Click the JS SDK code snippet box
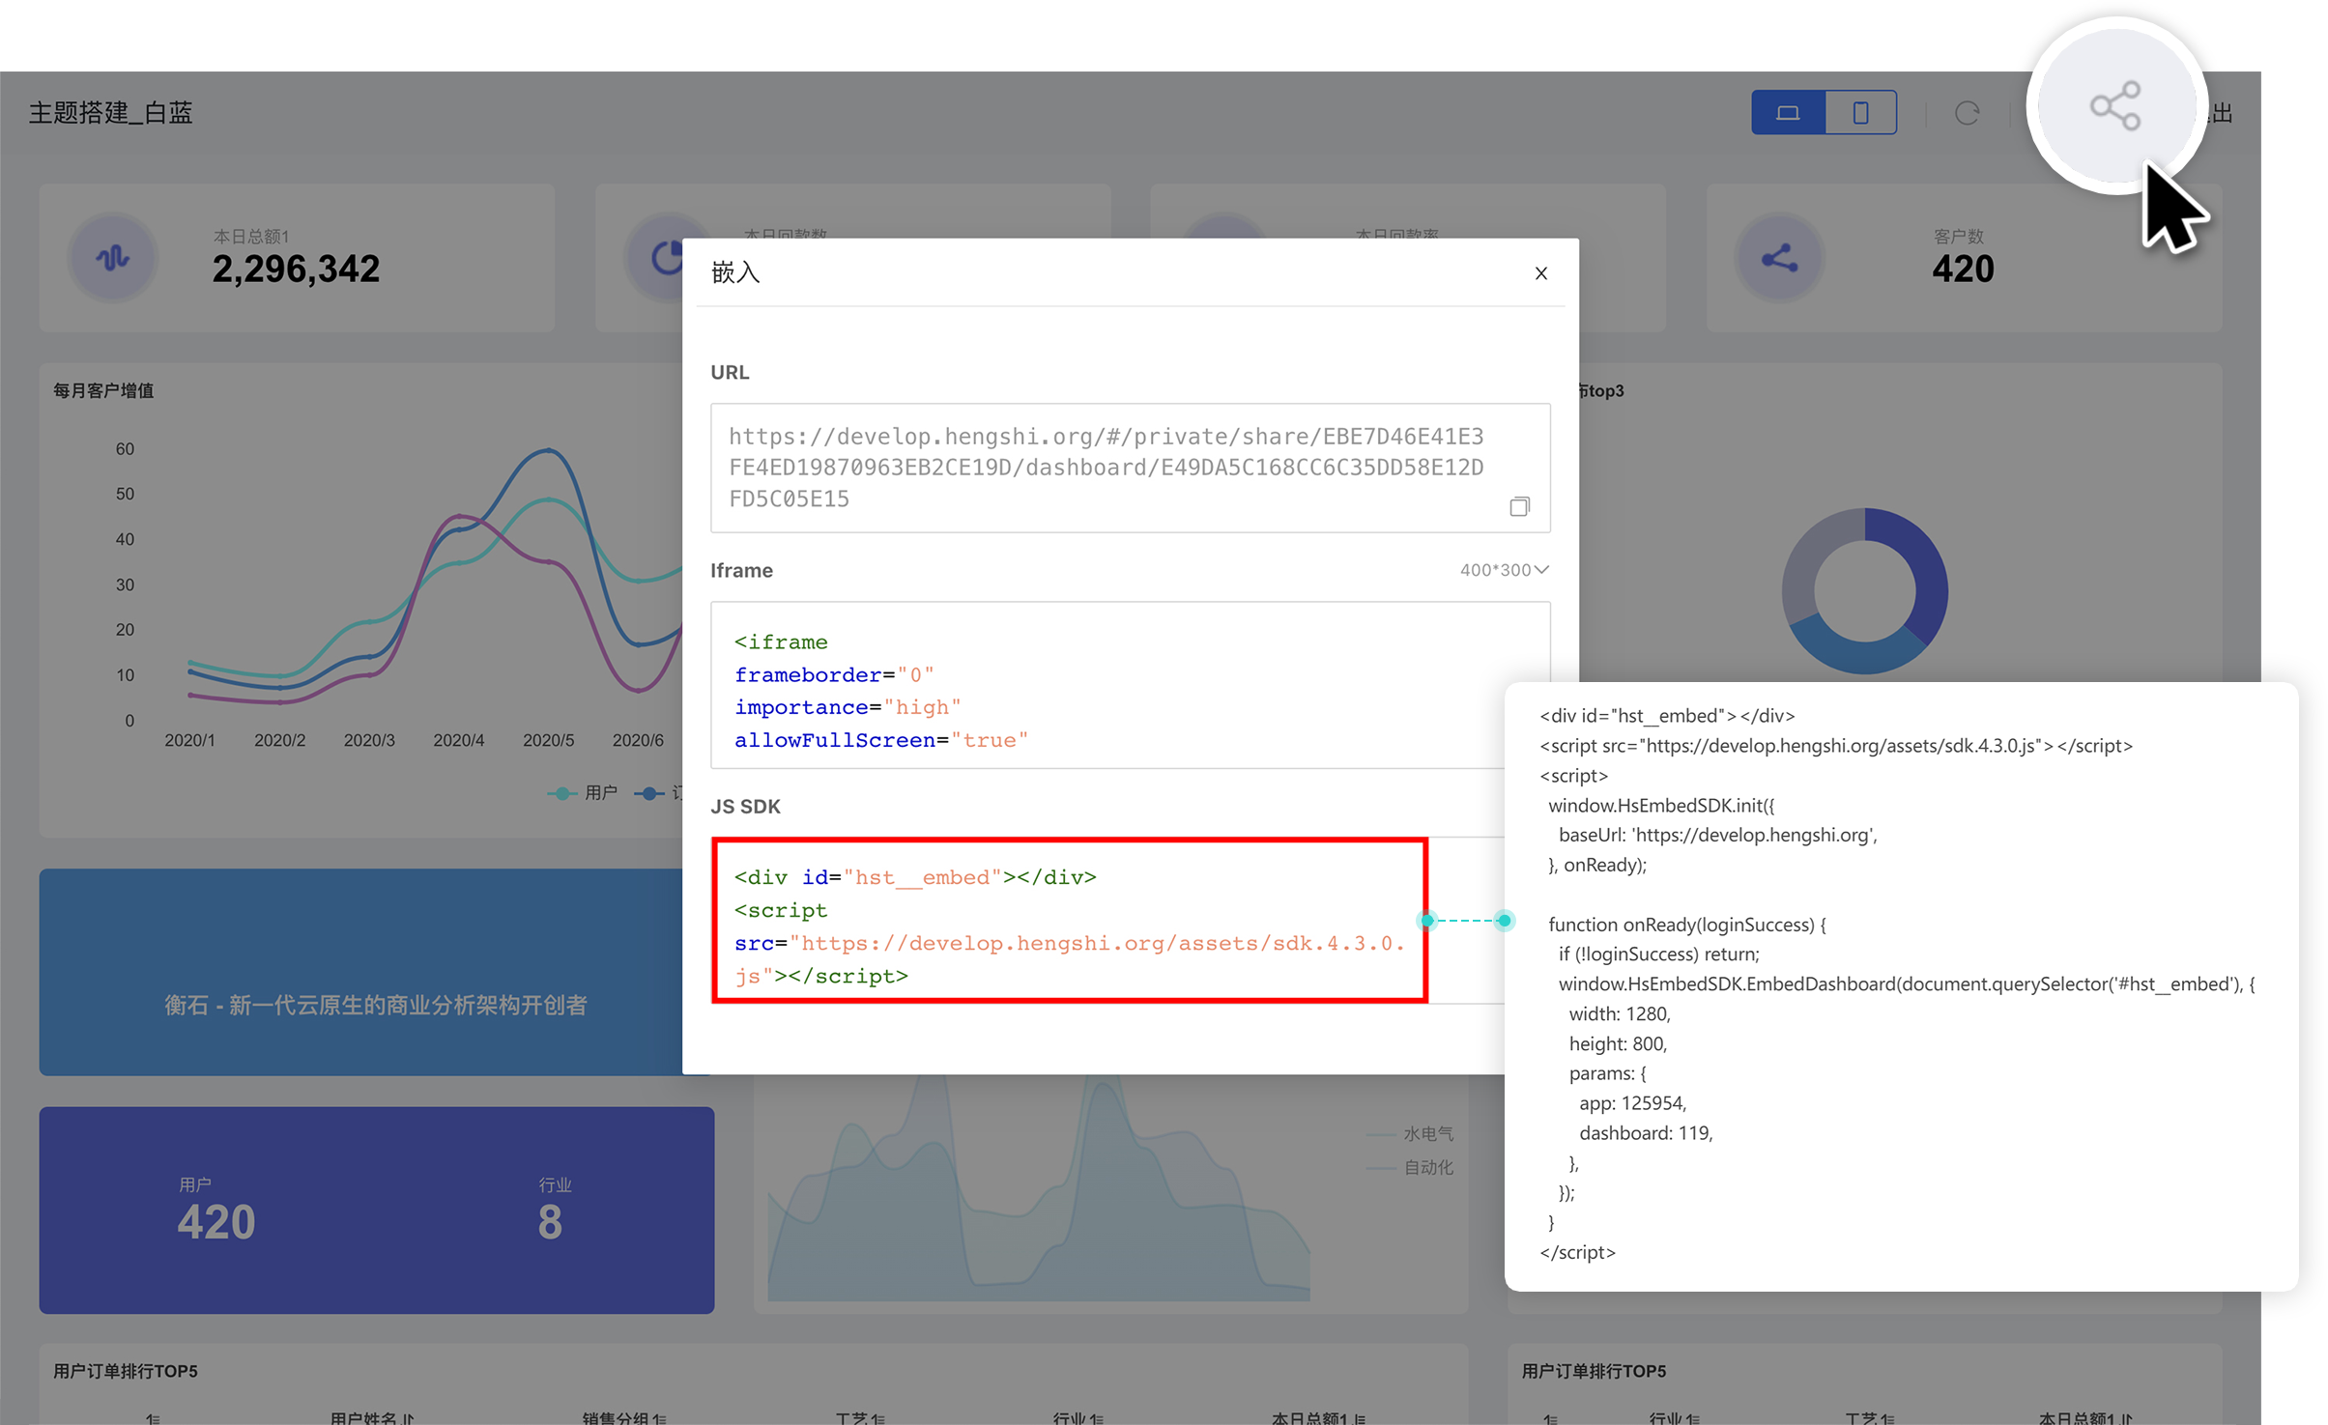The width and height of the screenshot is (2328, 1425). [1070, 921]
